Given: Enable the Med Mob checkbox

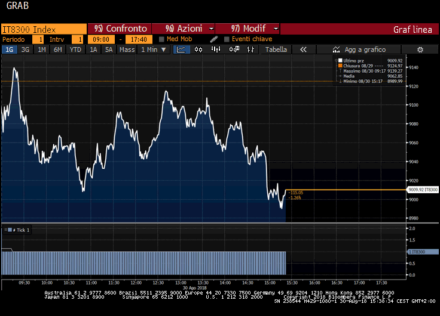Looking at the screenshot, I should coord(162,39).
